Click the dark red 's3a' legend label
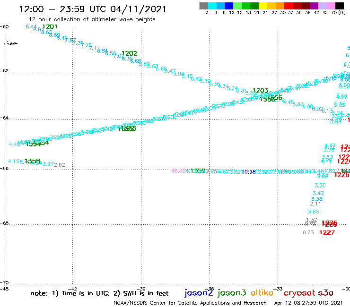Viewport: 350px width, 307px height. (x=325, y=293)
